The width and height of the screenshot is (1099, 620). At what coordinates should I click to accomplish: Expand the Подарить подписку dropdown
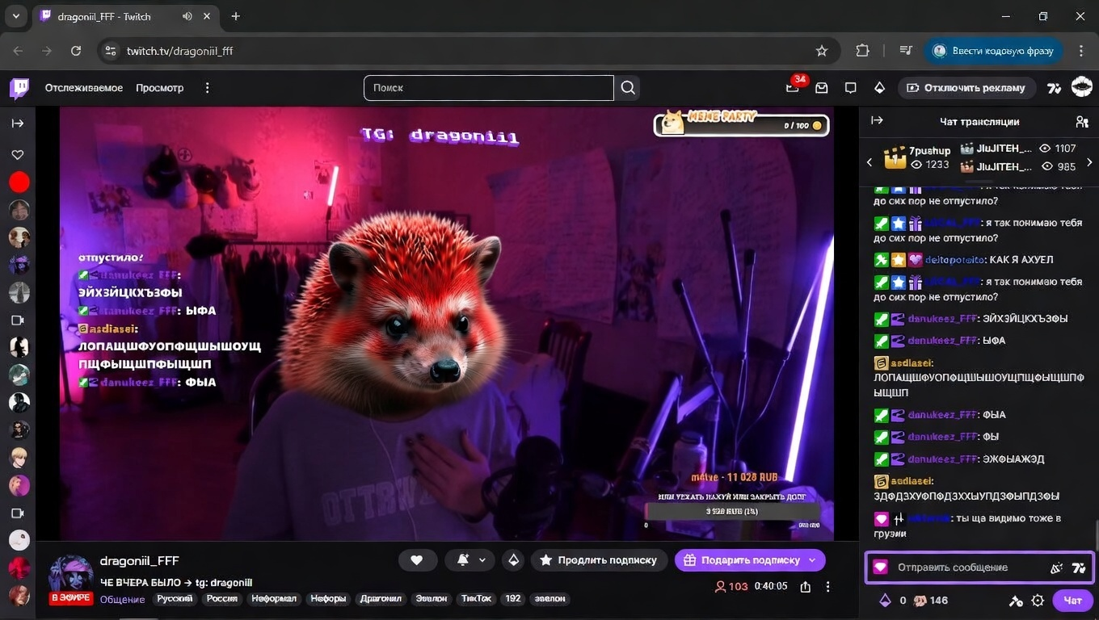coord(812,560)
